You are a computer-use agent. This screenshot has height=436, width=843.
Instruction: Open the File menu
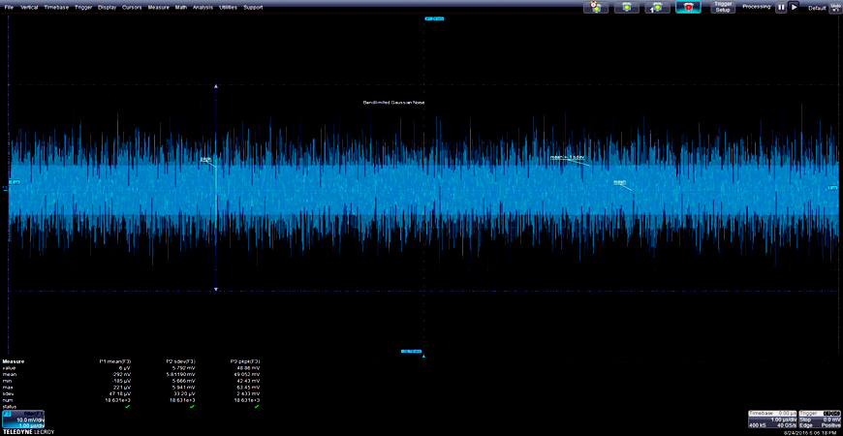(9, 8)
